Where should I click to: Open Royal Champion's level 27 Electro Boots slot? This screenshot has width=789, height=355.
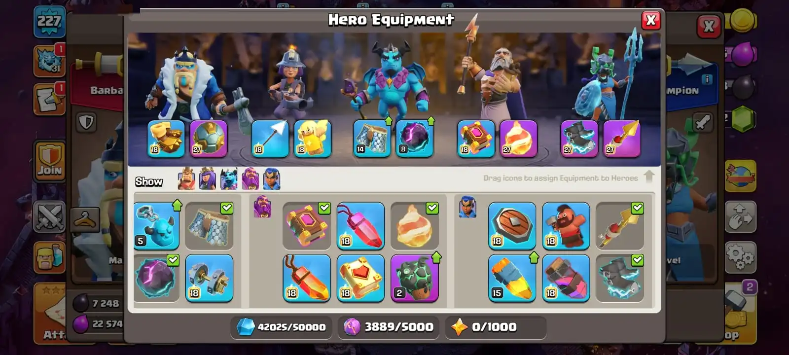[x=579, y=139]
